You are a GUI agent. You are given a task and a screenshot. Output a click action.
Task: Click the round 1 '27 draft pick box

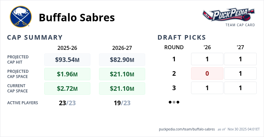click(240, 59)
